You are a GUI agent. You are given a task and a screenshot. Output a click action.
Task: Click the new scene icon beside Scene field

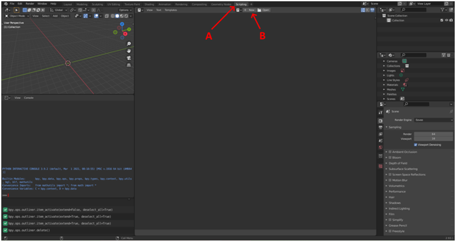pyautogui.click(x=400, y=4)
